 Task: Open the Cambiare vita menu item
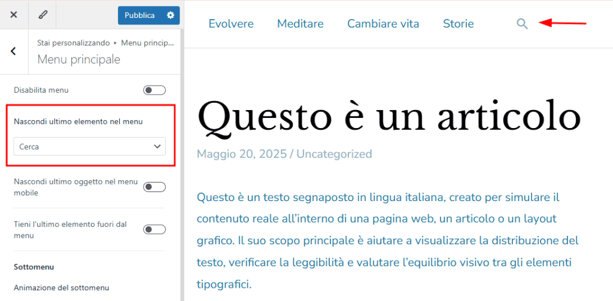coord(383,24)
